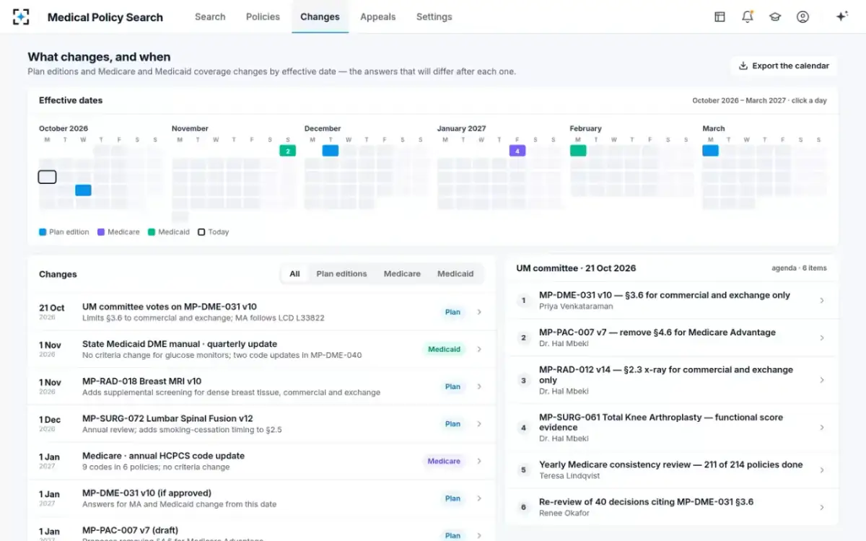Expand the MP-RAD-018 Breast MRI row chevron
This screenshot has width=866, height=541.
pos(479,387)
